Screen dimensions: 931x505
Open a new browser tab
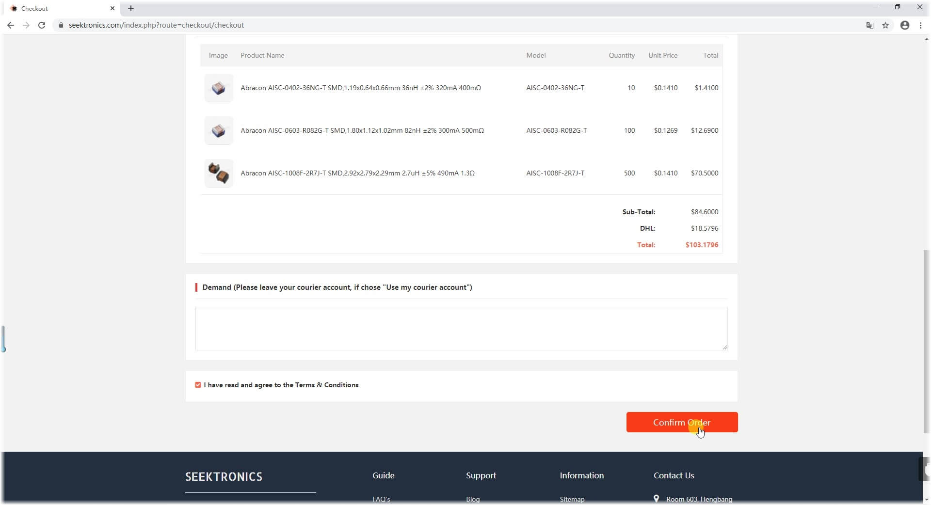point(131,8)
